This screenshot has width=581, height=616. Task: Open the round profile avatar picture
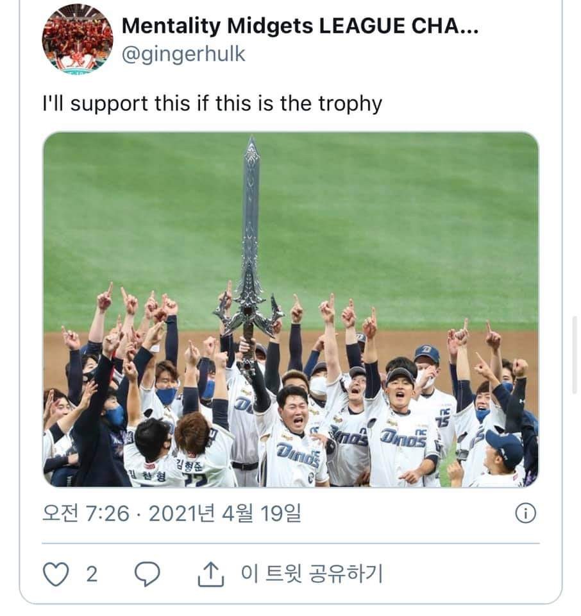tap(77, 38)
